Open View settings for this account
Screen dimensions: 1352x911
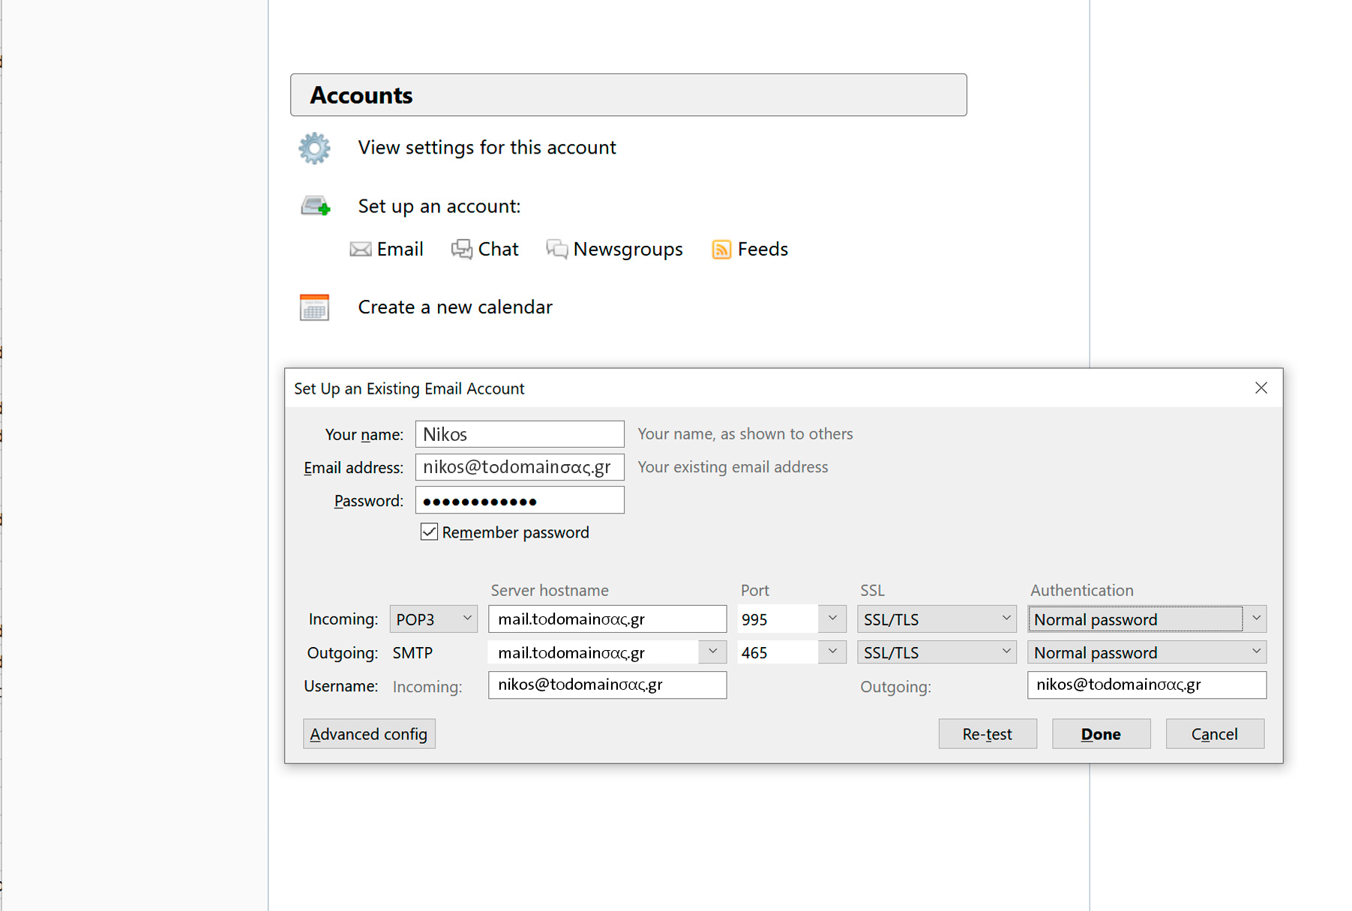coord(487,148)
